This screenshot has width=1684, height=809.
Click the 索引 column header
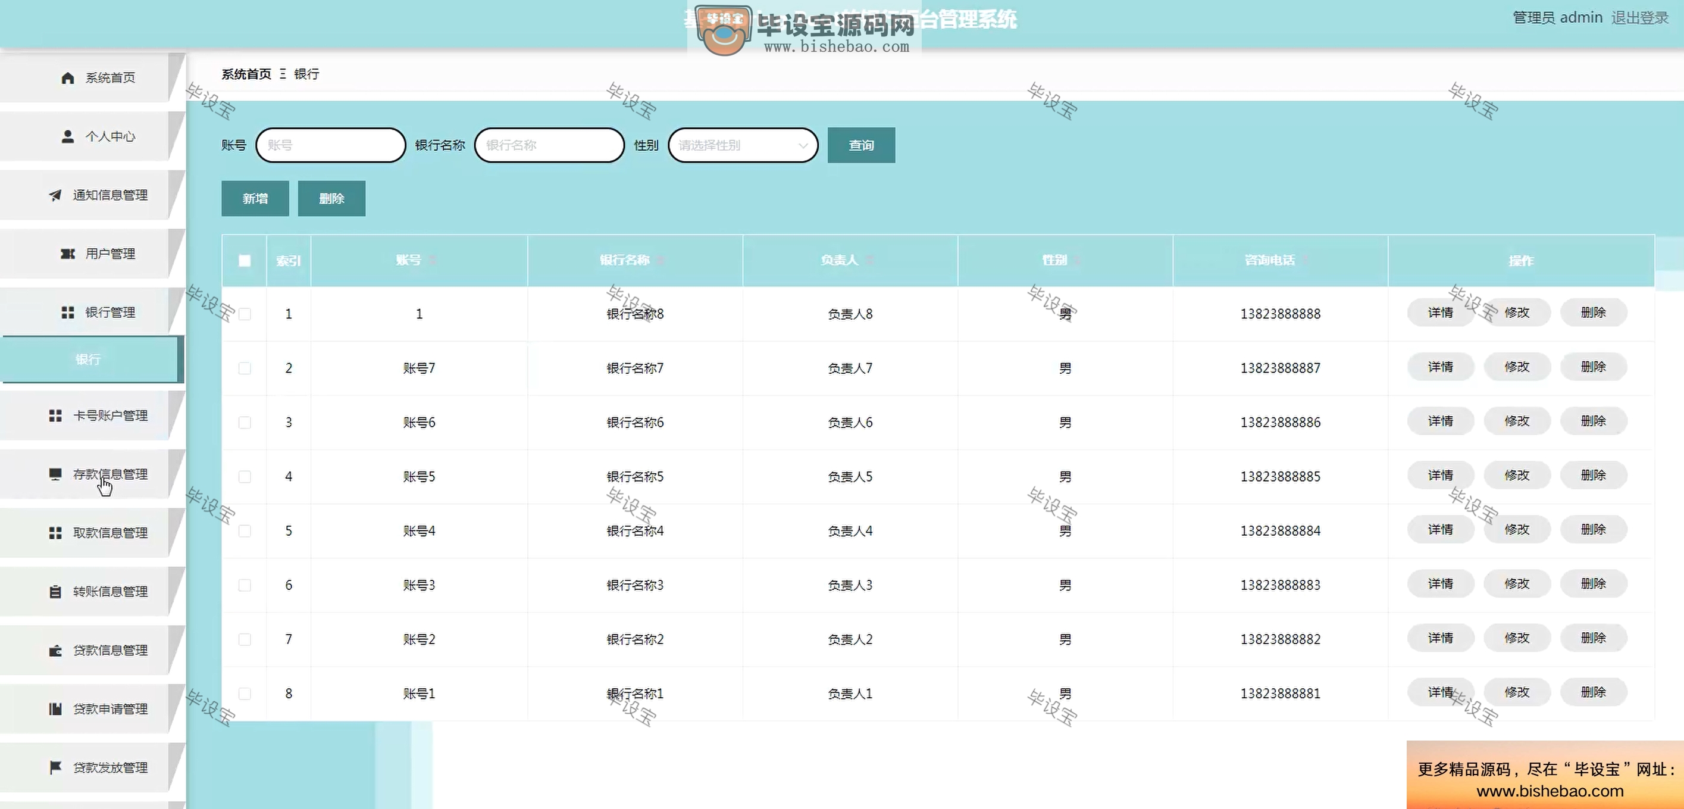tap(288, 261)
